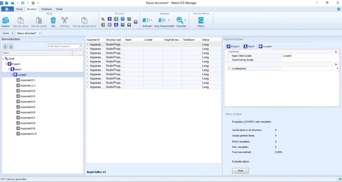The image size is (342, 182).
Task: Collapse the Locatie1 tree node
Action: coord(12,75)
